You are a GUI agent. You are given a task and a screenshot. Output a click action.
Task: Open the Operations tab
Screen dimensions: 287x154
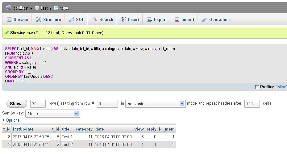tap(216, 19)
